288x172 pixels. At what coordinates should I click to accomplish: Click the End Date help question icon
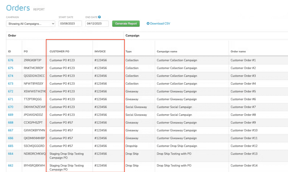pyautogui.click(x=100, y=17)
